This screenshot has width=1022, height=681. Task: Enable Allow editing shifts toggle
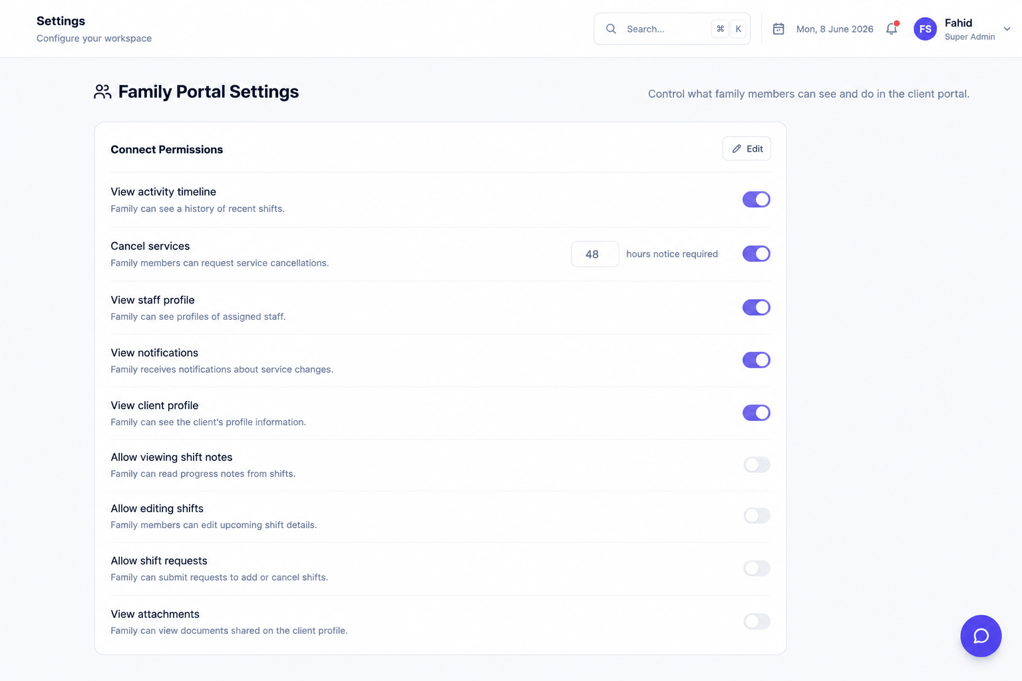click(x=757, y=515)
